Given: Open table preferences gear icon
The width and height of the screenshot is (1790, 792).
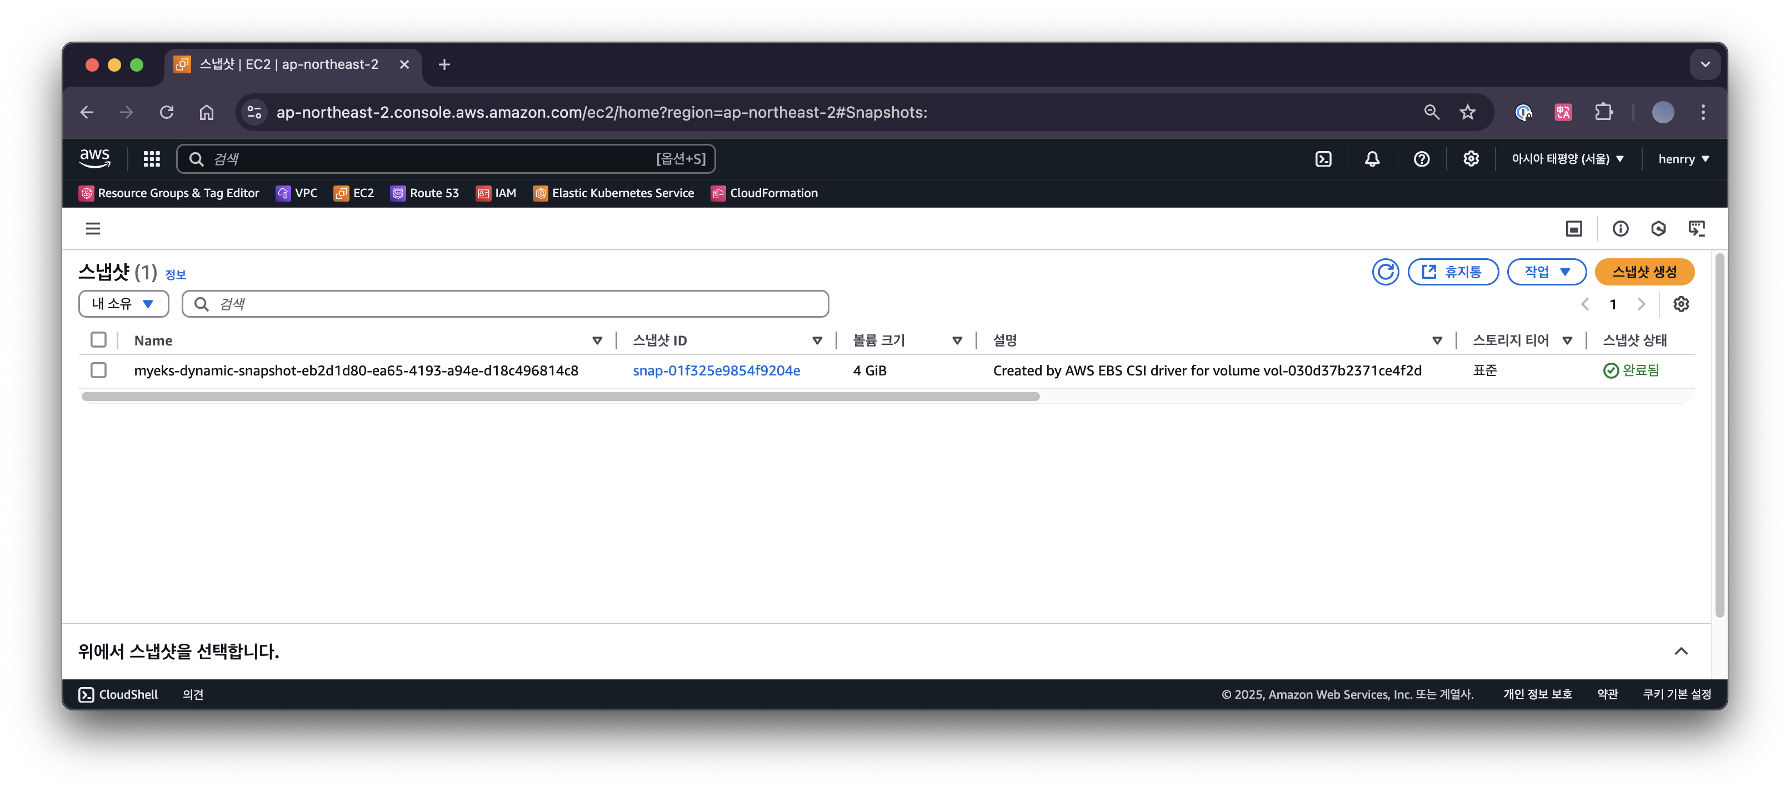Looking at the screenshot, I should point(1680,304).
